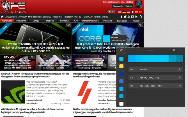Open ASUS Zenfone 10 Geekbench headline
Screen dimensions: 188x117
[x=33, y=111]
